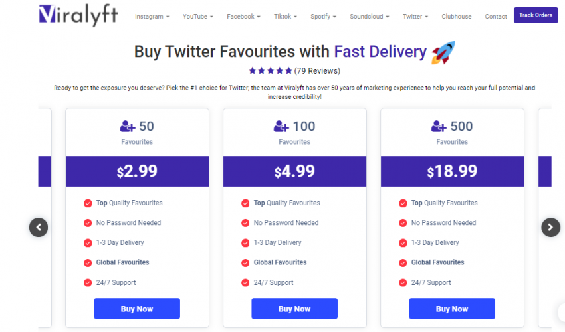Click the next carousel arrow
Viewport: 565px width, 332px height.
click(550, 228)
